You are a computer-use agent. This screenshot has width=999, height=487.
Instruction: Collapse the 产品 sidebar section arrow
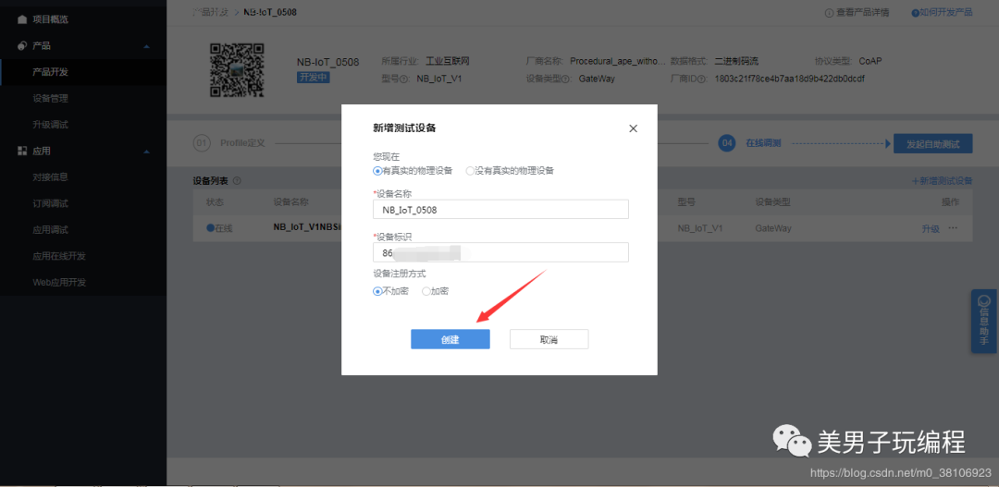point(146,46)
